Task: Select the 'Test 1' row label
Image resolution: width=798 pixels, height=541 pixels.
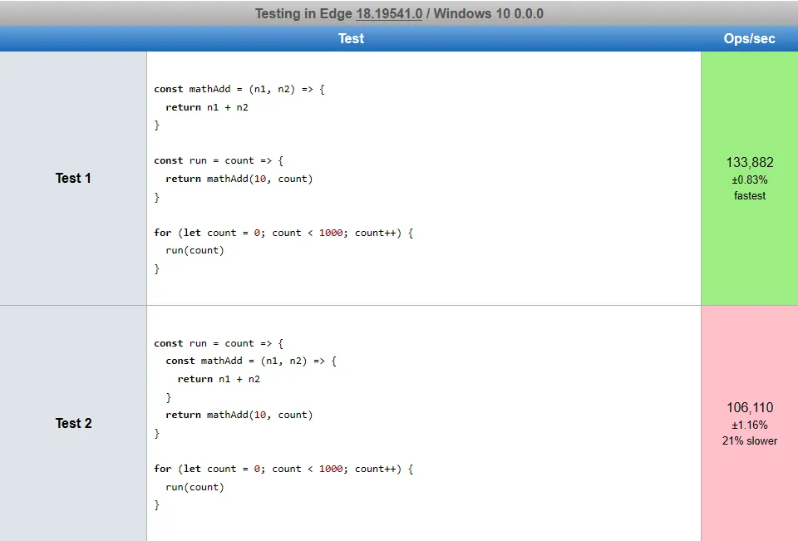Action: [73, 178]
